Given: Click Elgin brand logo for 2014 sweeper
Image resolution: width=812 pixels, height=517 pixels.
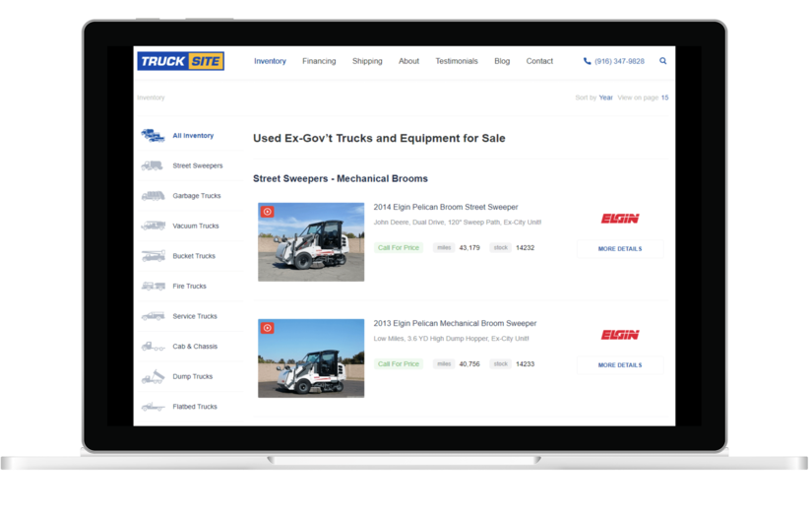Looking at the screenshot, I should (x=620, y=219).
